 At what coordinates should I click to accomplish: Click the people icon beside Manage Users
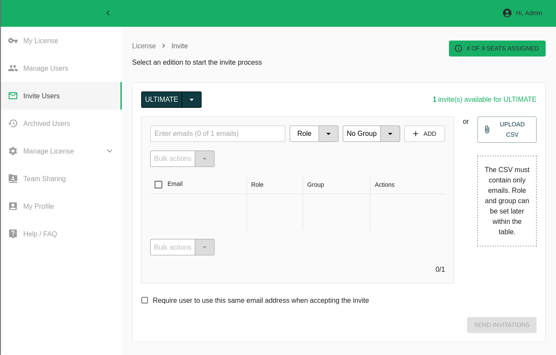[13, 68]
